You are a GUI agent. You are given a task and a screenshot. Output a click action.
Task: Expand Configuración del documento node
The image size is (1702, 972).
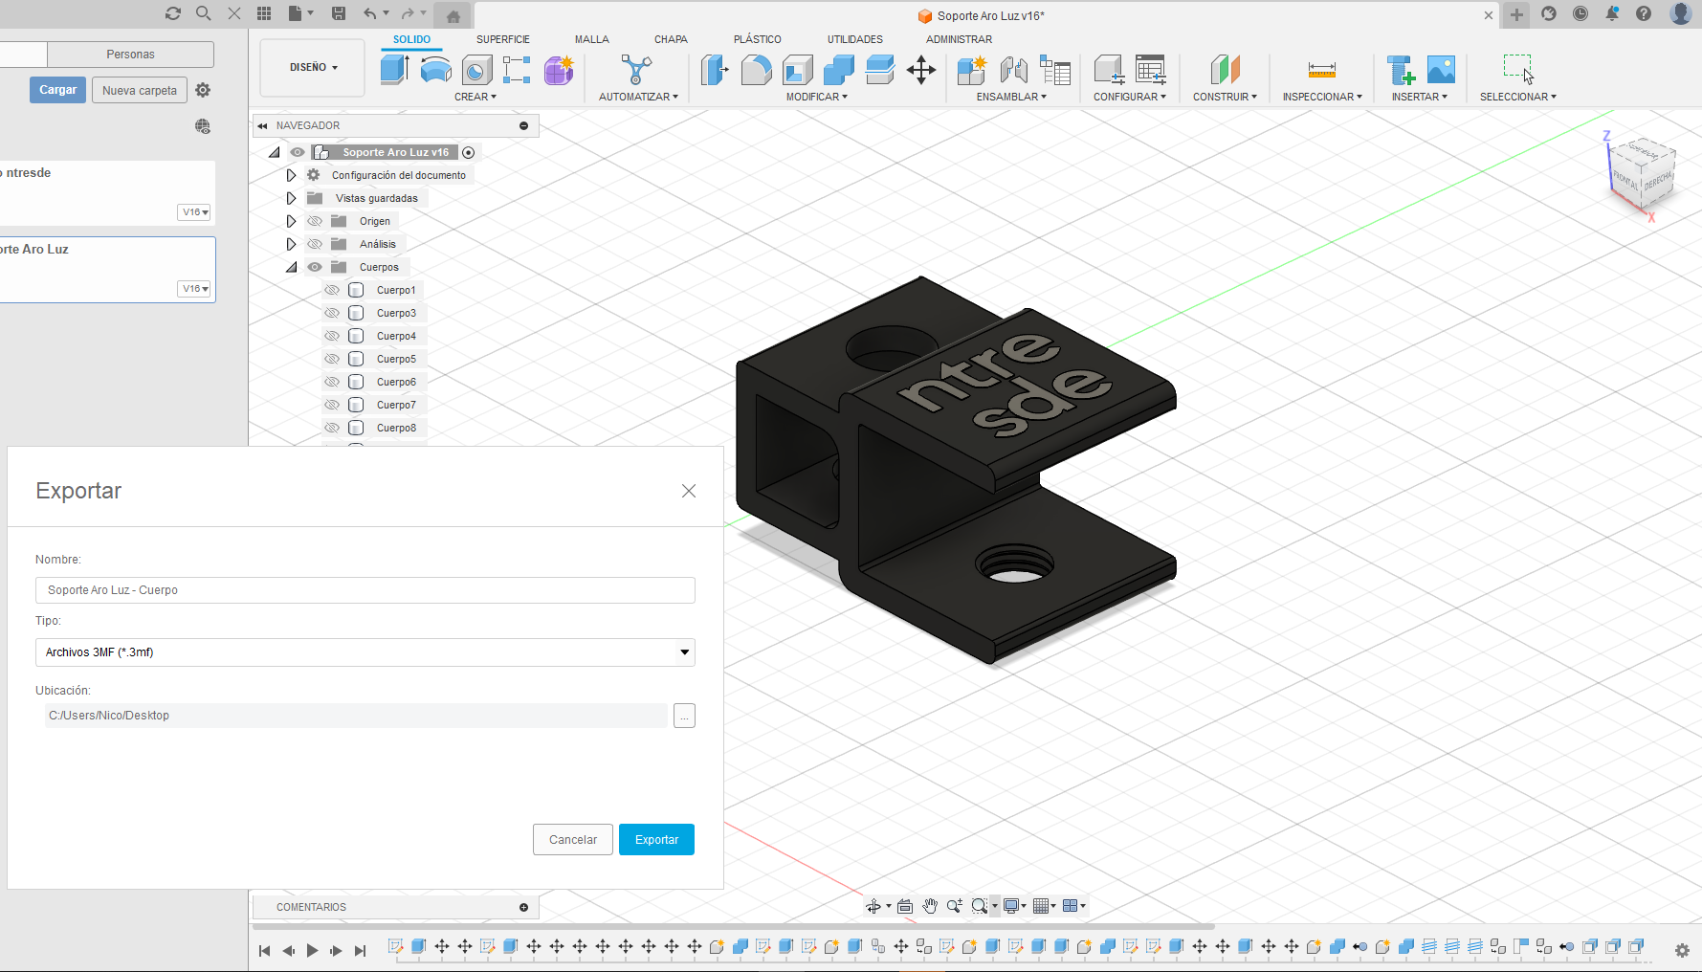[291, 175]
